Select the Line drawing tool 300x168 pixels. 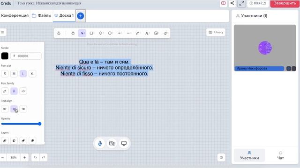click(128, 33)
